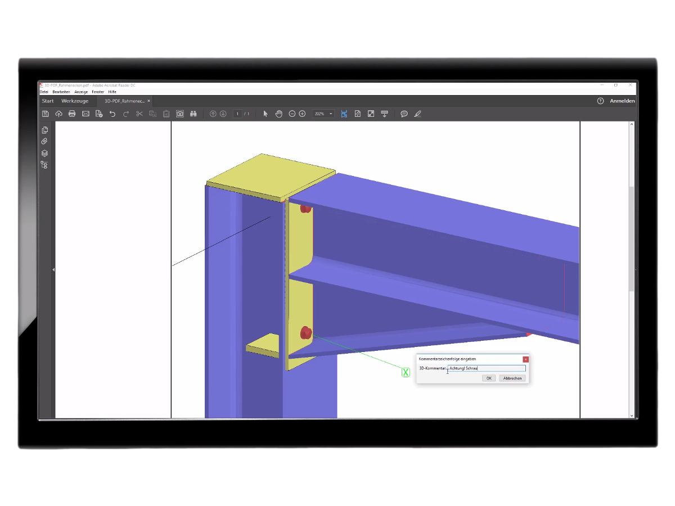Image resolution: width=675 pixels, height=506 pixels.
Task: Open the Fenster menu
Action: coord(98,91)
